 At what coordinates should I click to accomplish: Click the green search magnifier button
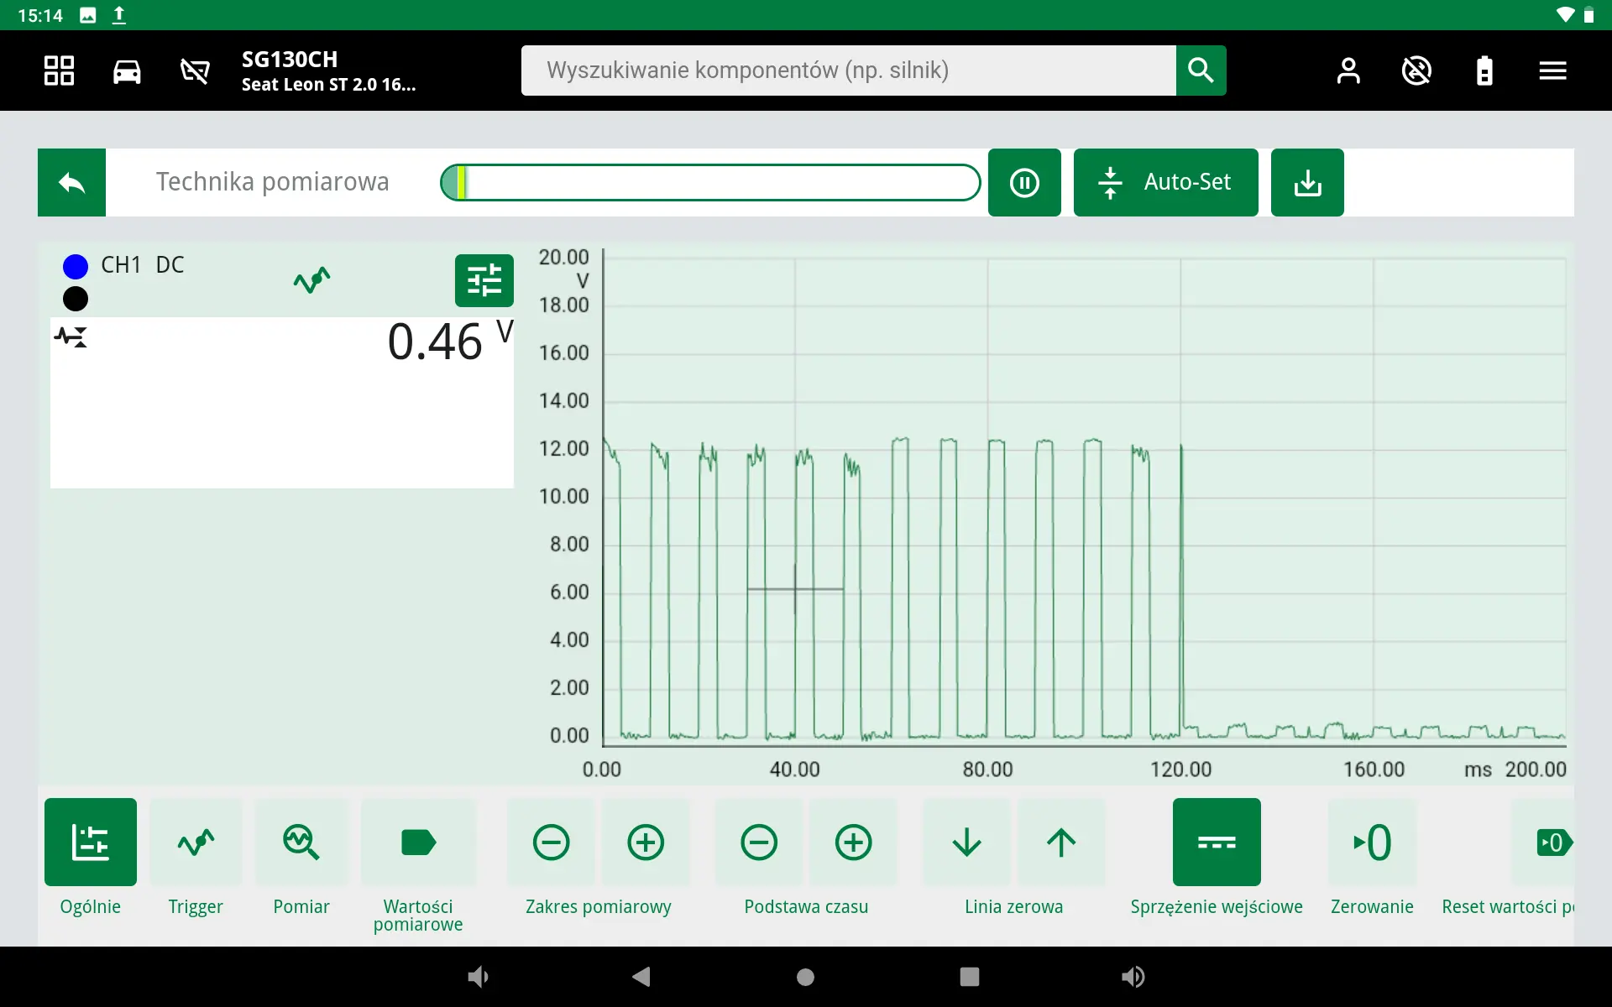pyautogui.click(x=1201, y=70)
